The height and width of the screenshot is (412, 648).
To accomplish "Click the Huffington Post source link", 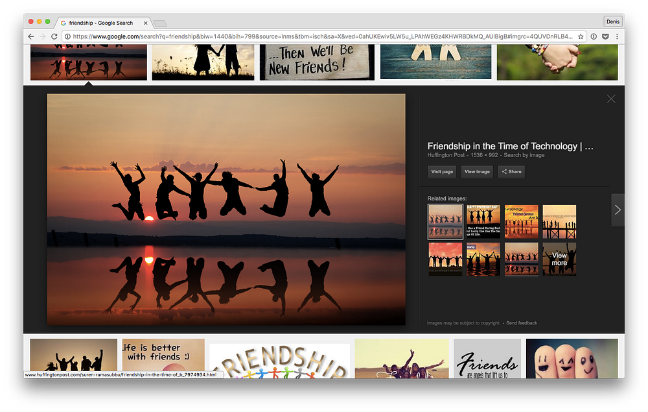I will click(x=446, y=155).
